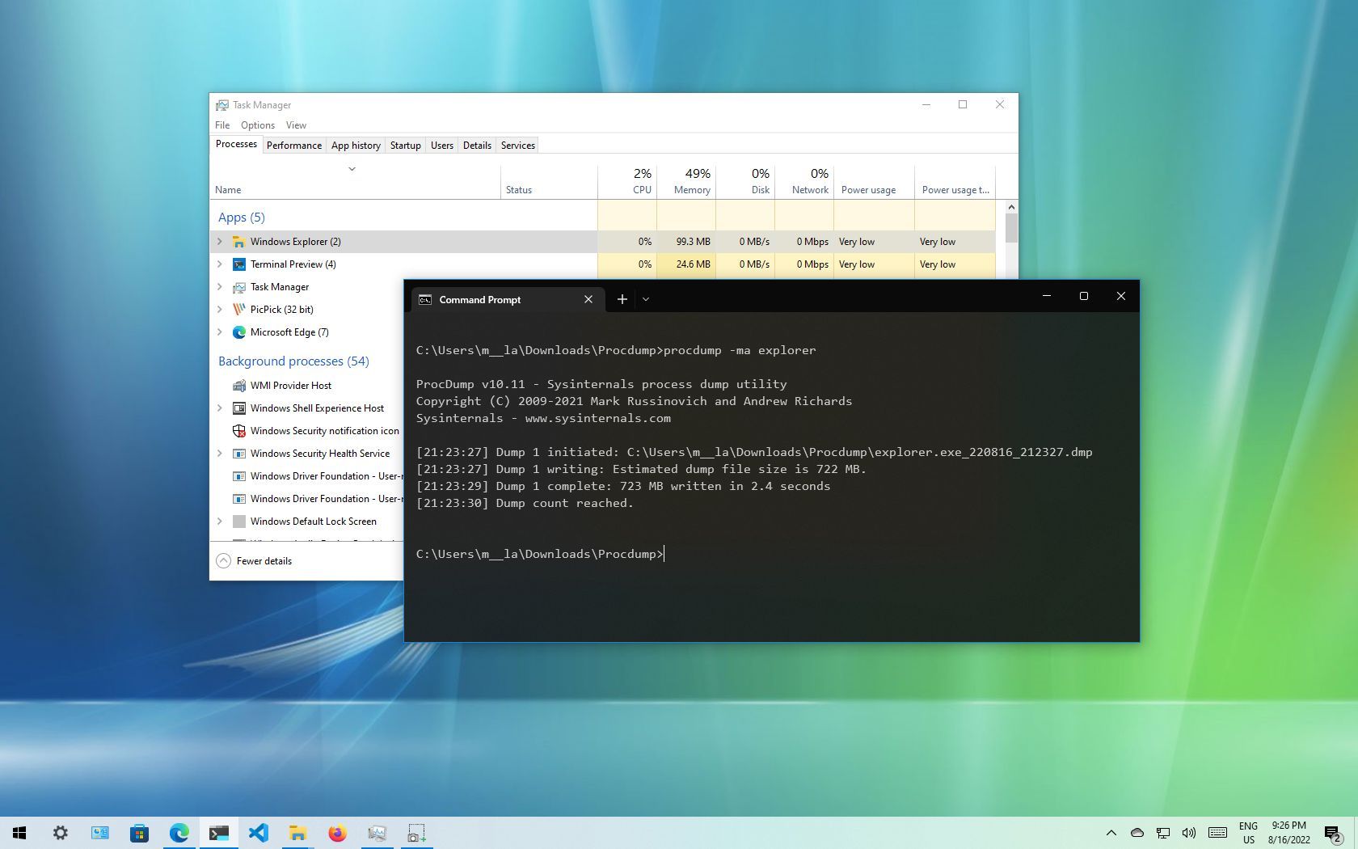Click the Windows Terminal taskbar icon

(x=219, y=833)
